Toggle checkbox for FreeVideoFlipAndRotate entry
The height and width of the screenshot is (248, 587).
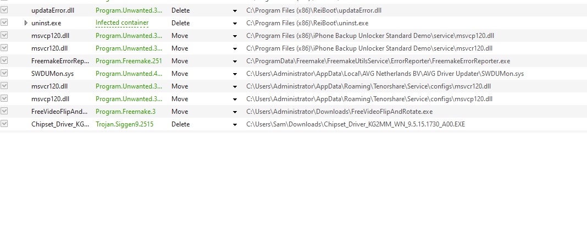coord(4,111)
